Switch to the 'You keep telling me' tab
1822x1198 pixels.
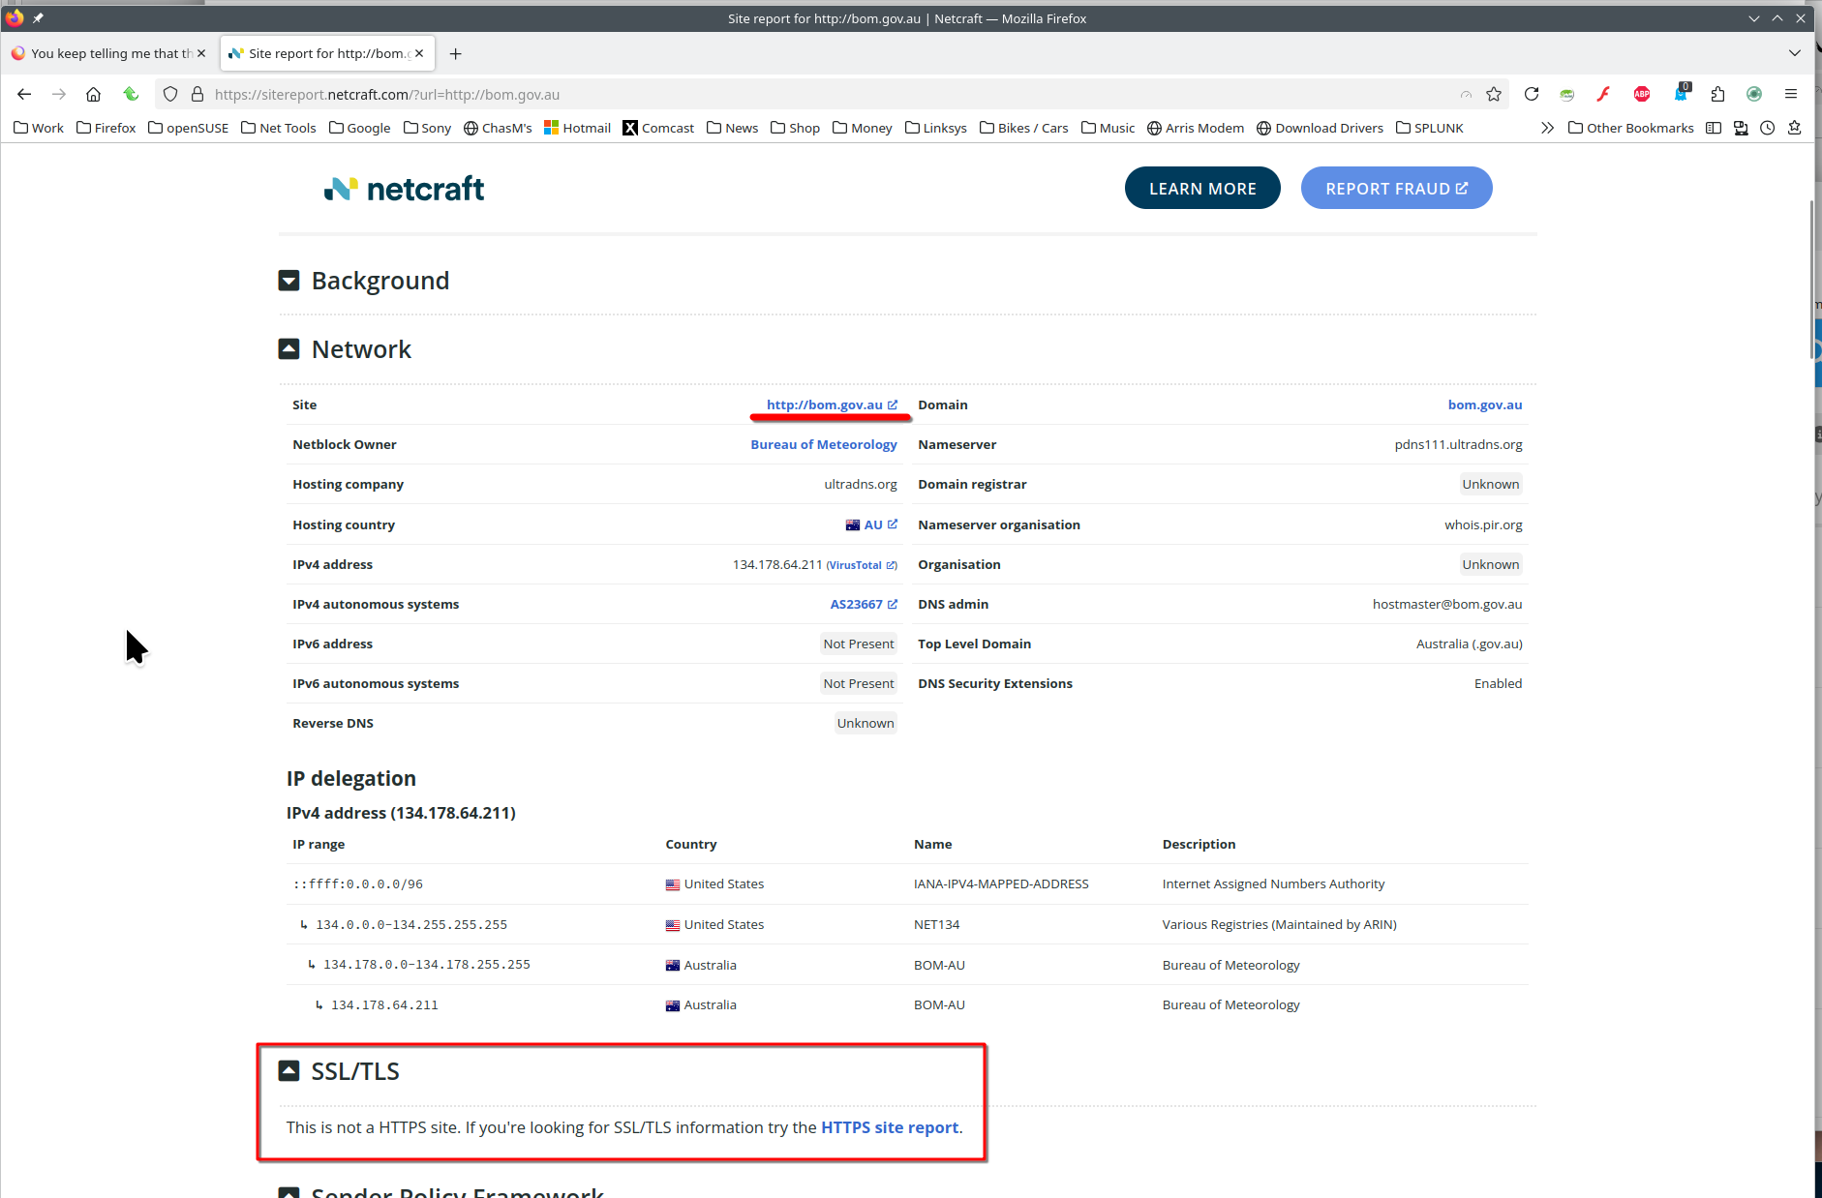108,53
